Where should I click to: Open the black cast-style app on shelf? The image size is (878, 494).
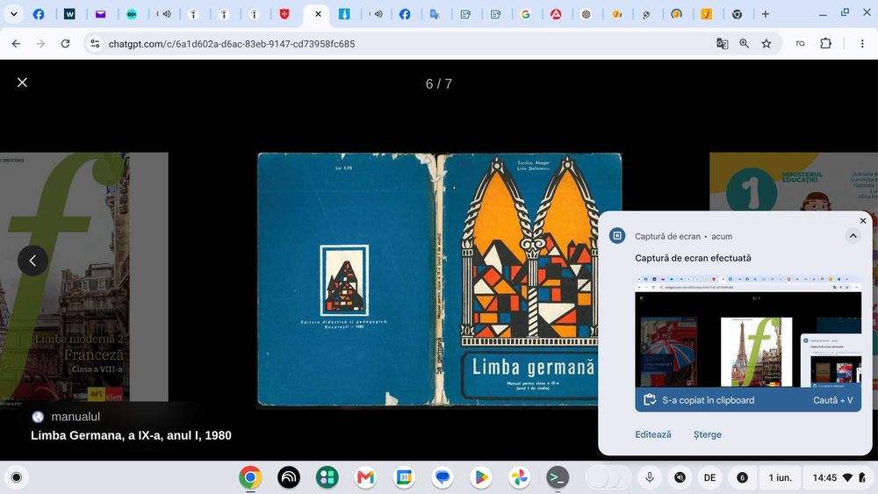(x=289, y=477)
